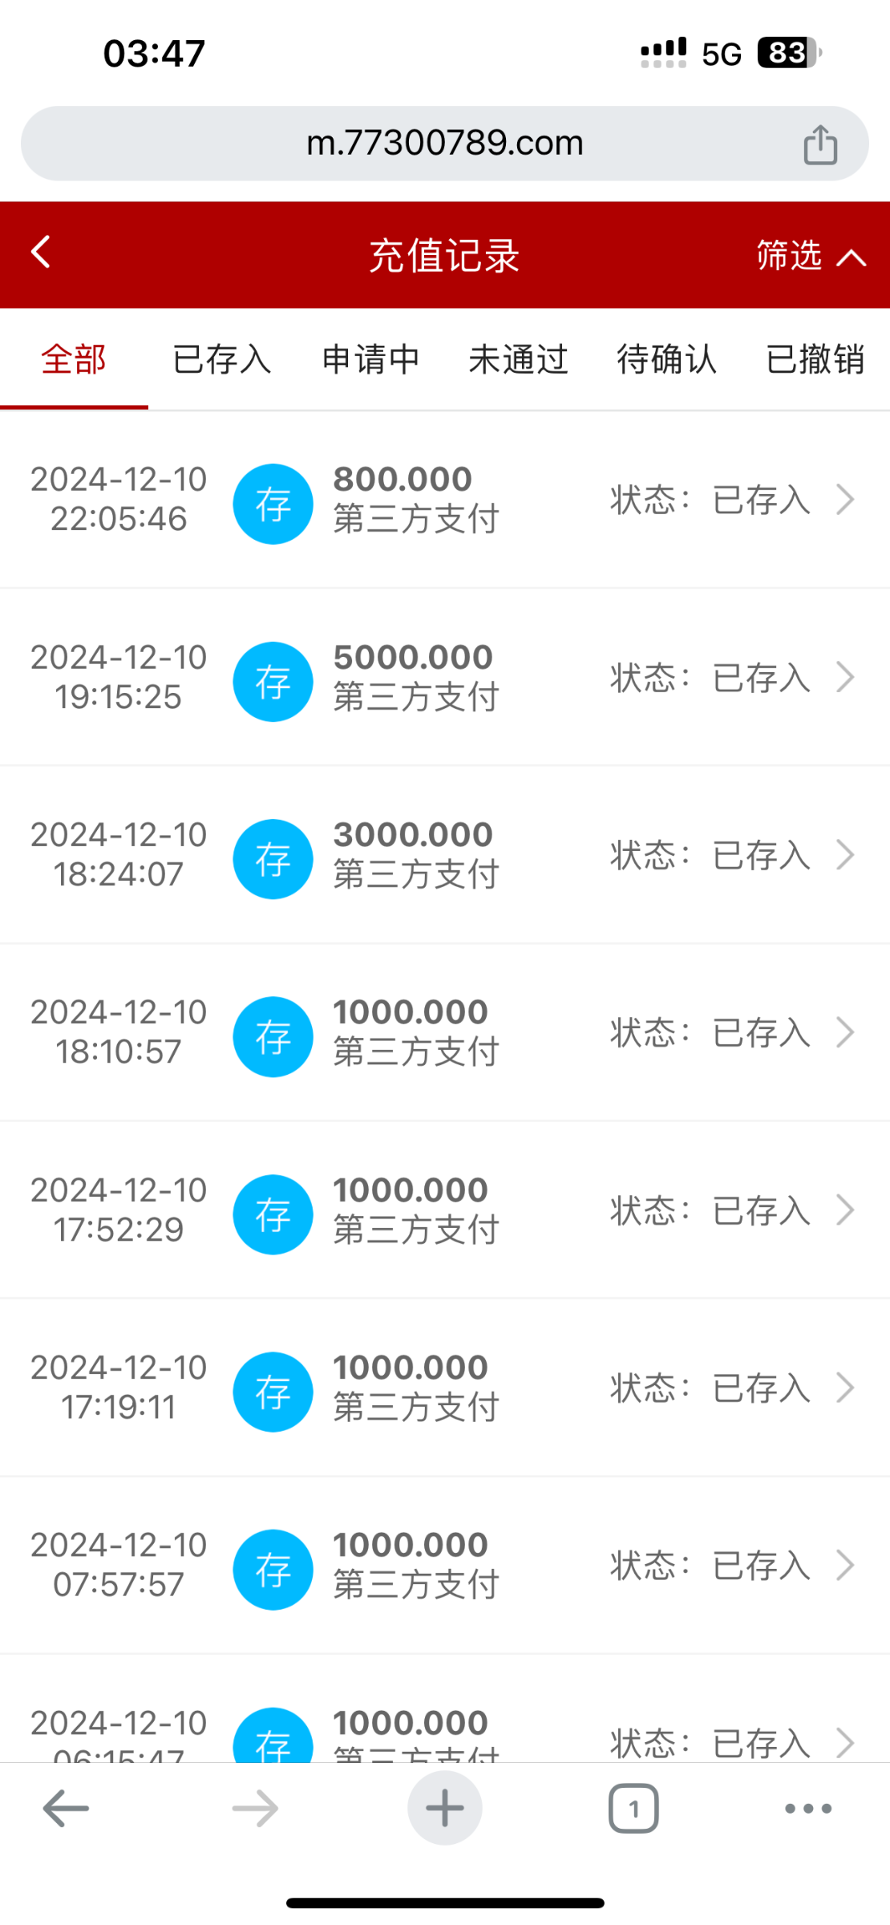Expand details chevron for 07:57:57 record
Screen dimensions: 890x1925
click(x=845, y=1566)
